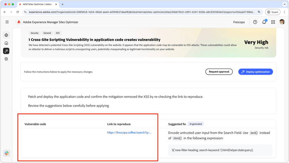Click the Vulnerable code column header
Screen dimensions: 289x163
click(x=35, y=124)
